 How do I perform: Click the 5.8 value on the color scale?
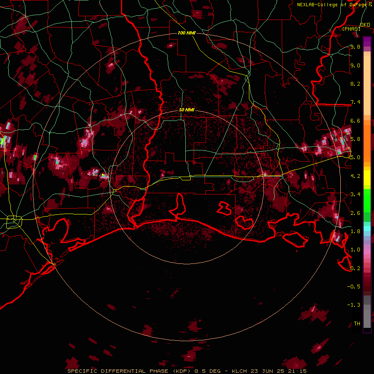click(x=355, y=139)
